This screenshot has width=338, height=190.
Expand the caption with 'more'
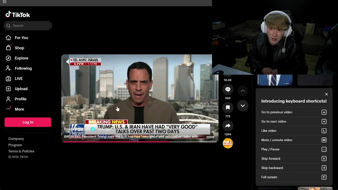(210, 137)
